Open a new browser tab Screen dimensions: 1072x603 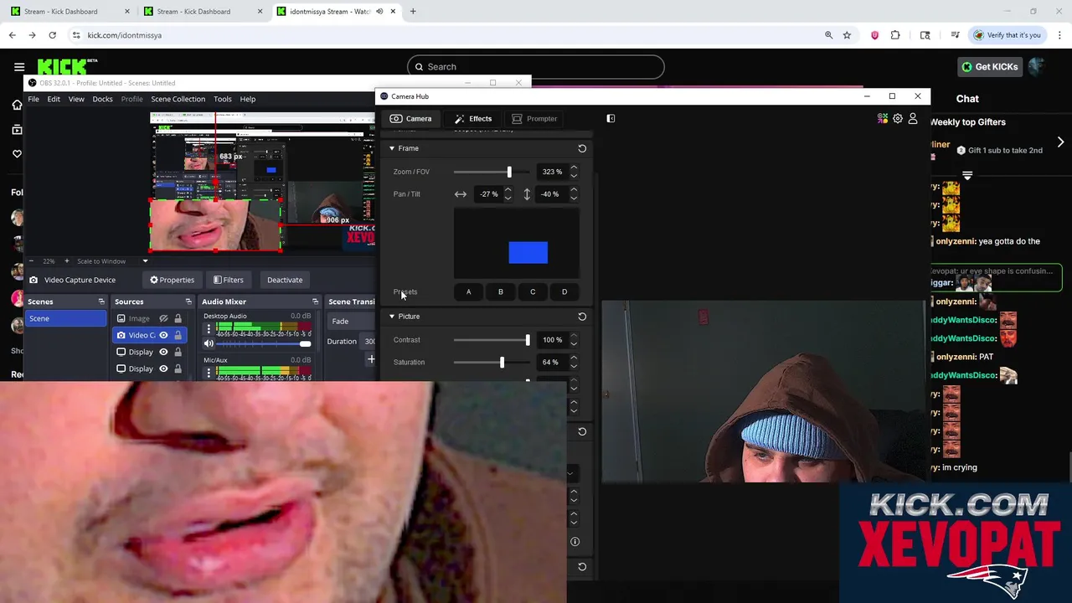coord(413,12)
